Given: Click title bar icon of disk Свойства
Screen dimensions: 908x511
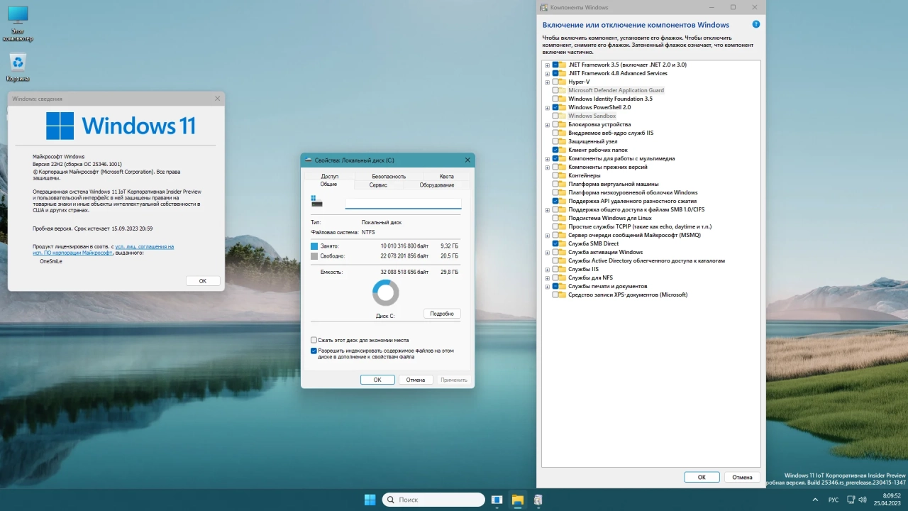Looking at the screenshot, I should tap(309, 160).
